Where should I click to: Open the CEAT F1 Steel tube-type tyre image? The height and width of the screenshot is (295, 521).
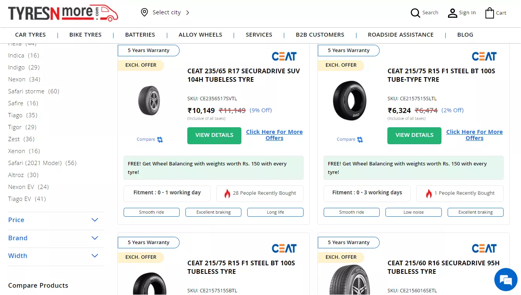[x=350, y=100]
